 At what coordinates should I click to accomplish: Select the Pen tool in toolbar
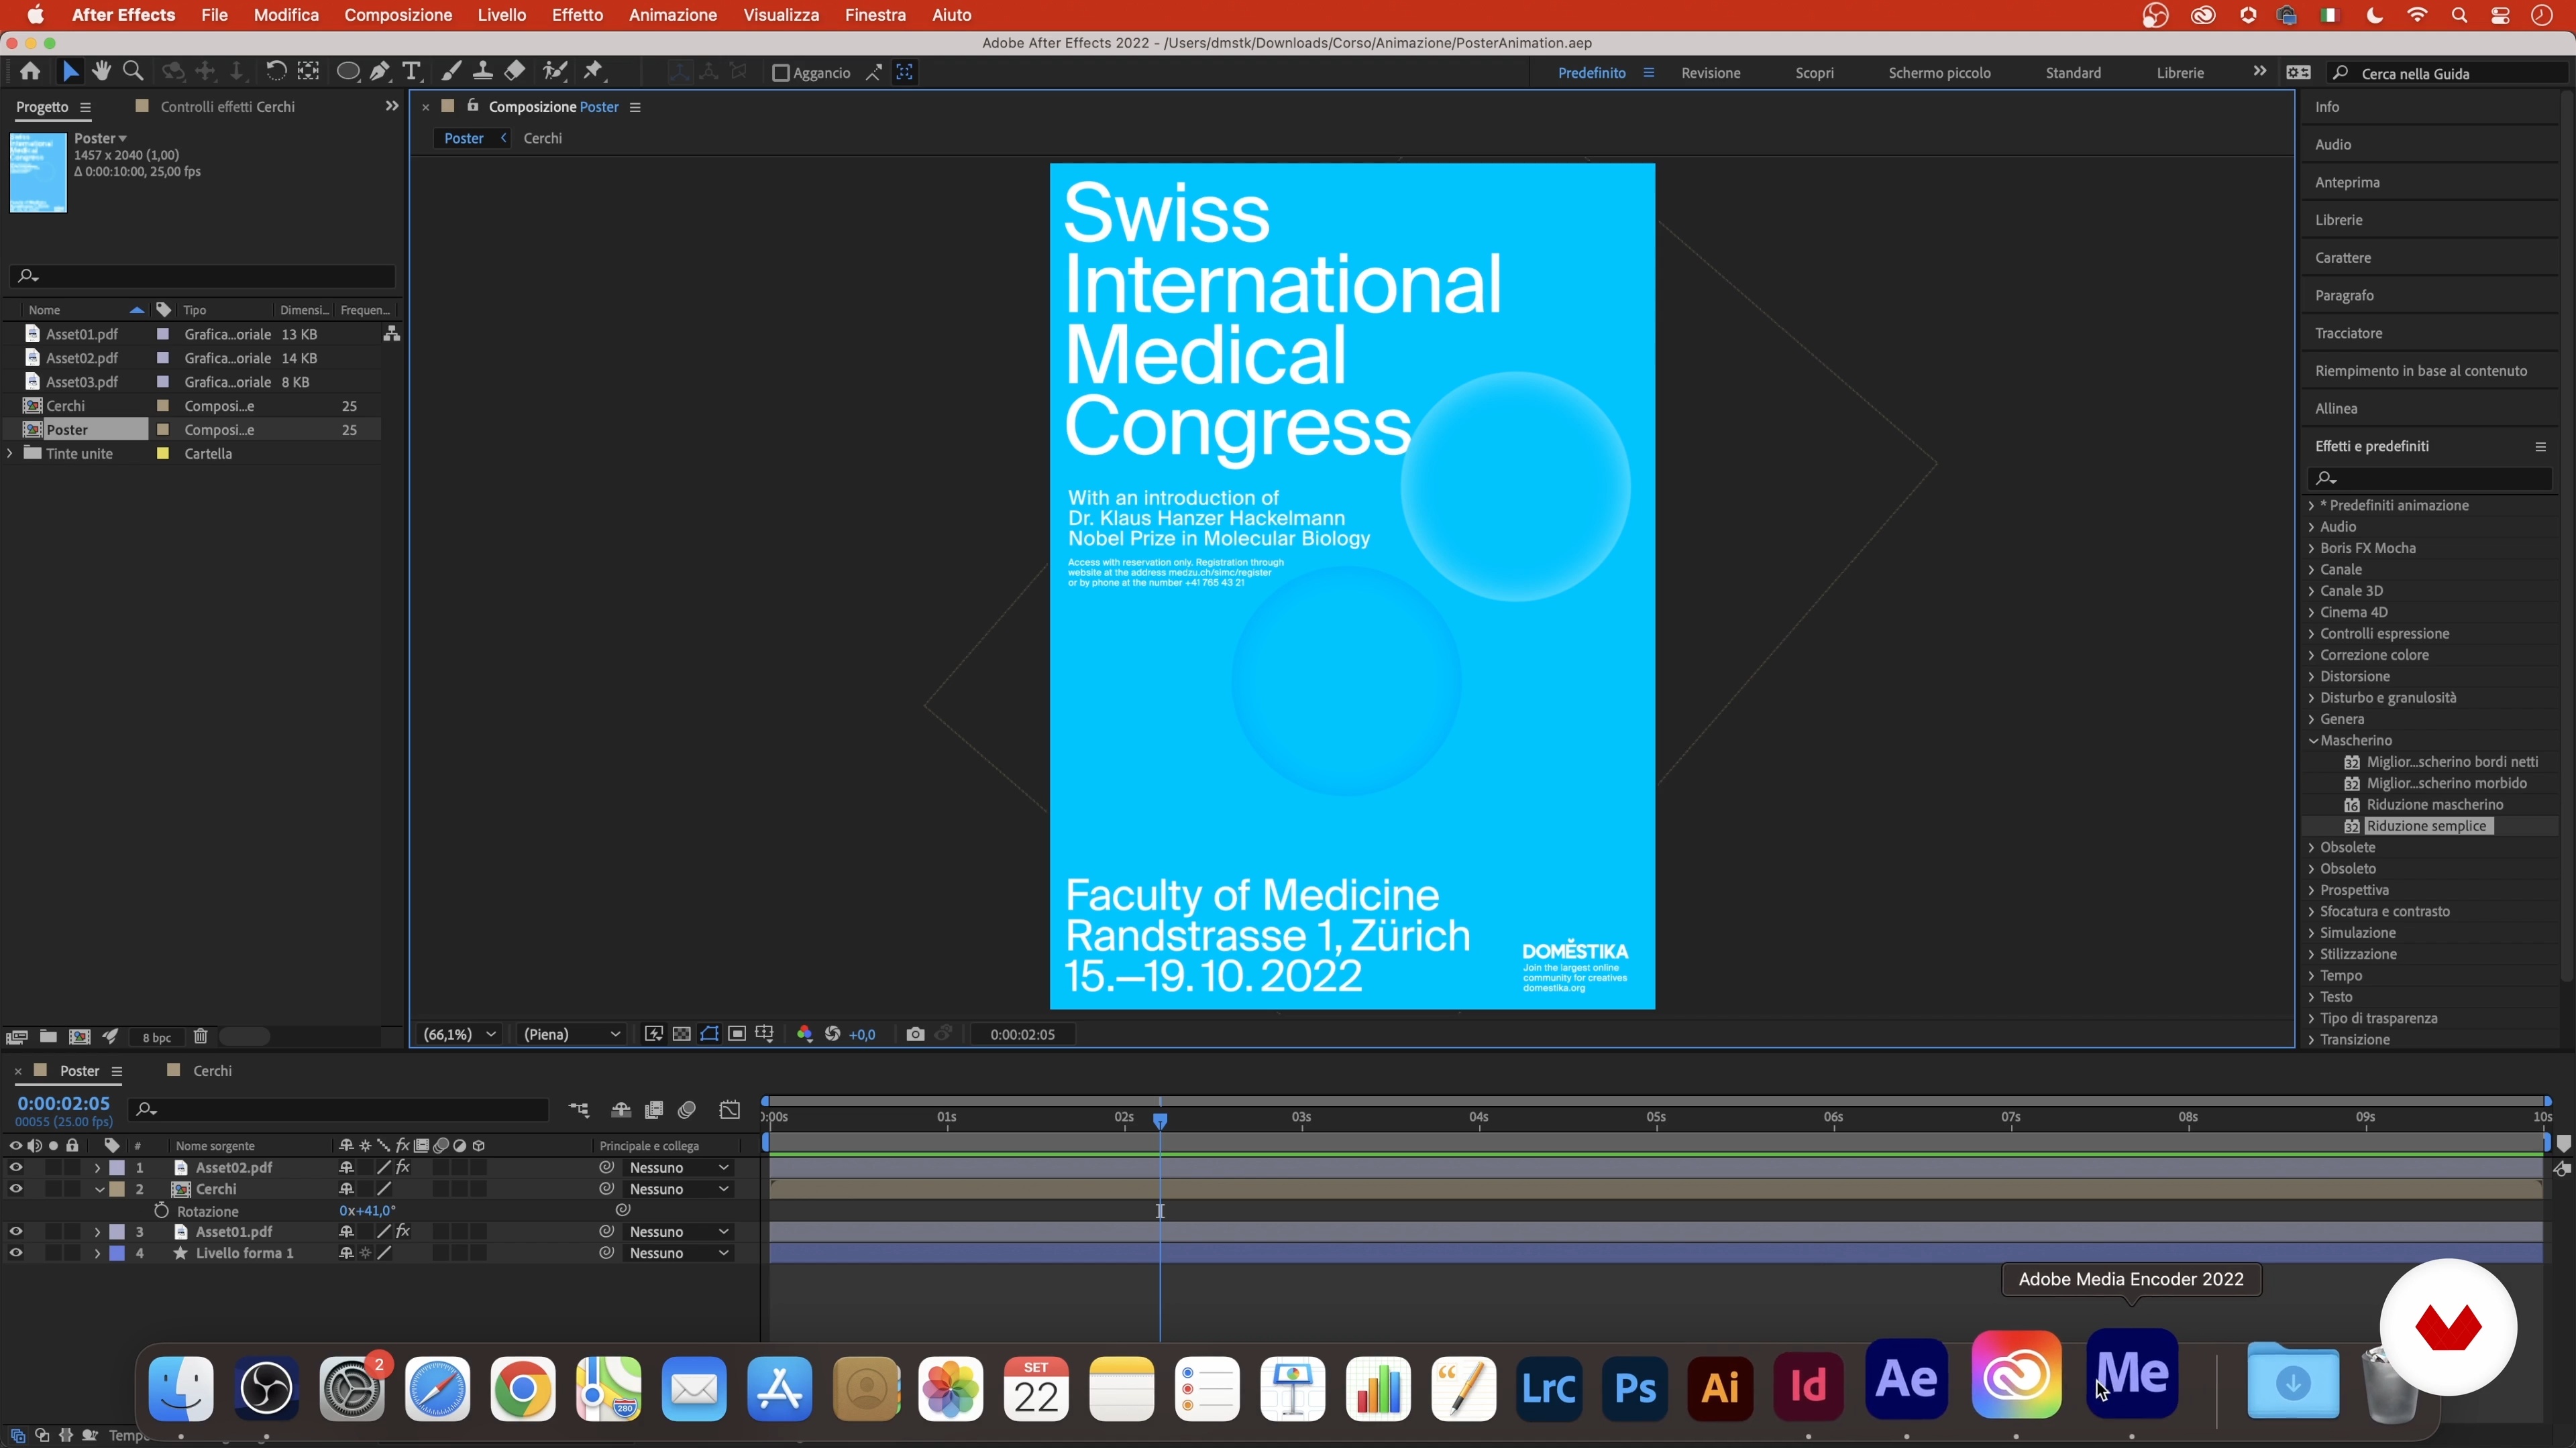[x=380, y=72]
